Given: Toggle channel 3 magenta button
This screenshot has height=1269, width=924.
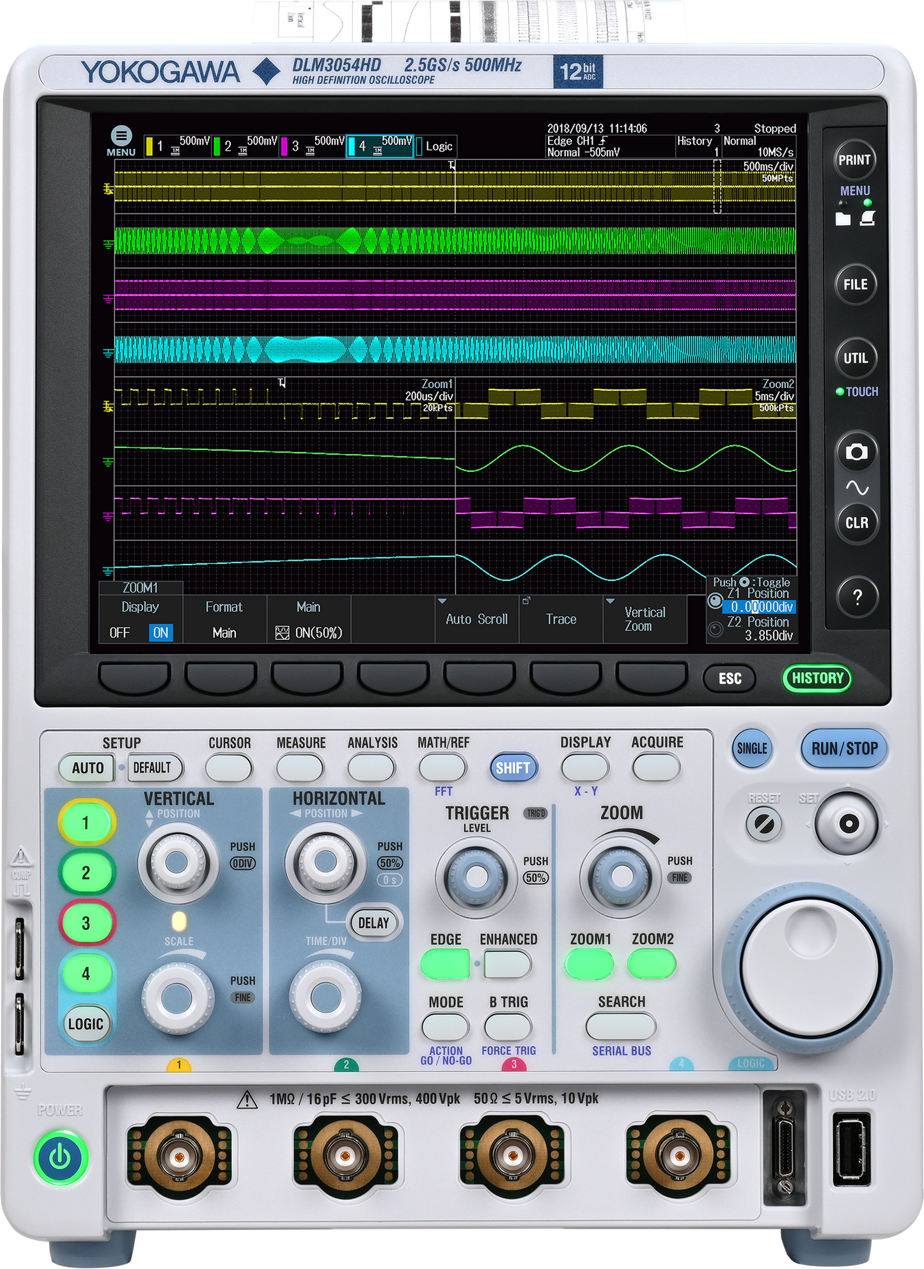Looking at the screenshot, I should 86,923.
